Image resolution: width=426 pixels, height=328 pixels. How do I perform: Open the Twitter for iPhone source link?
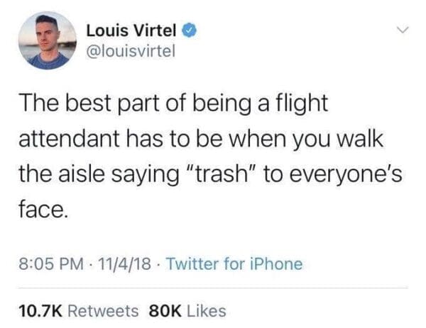(236, 264)
